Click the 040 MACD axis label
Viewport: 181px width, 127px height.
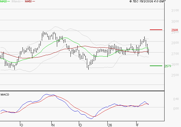pyautogui.click(x=176, y=99)
